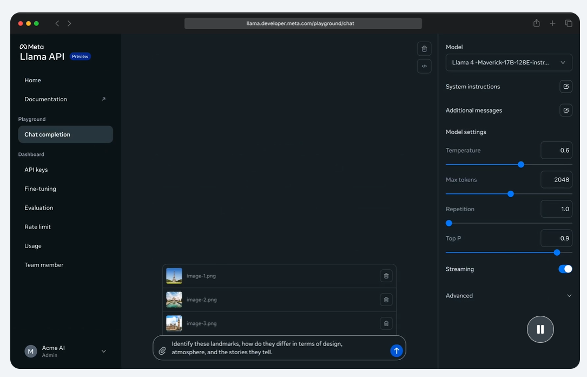Click the image-2.png file name
The height and width of the screenshot is (377, 587).
click(x=201, y=300)
